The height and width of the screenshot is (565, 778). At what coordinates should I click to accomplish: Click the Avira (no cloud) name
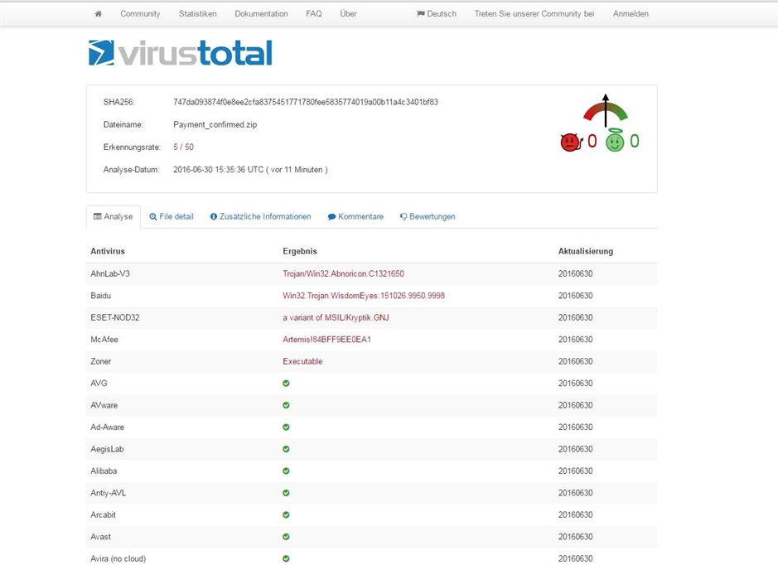(x=118, y=558)
